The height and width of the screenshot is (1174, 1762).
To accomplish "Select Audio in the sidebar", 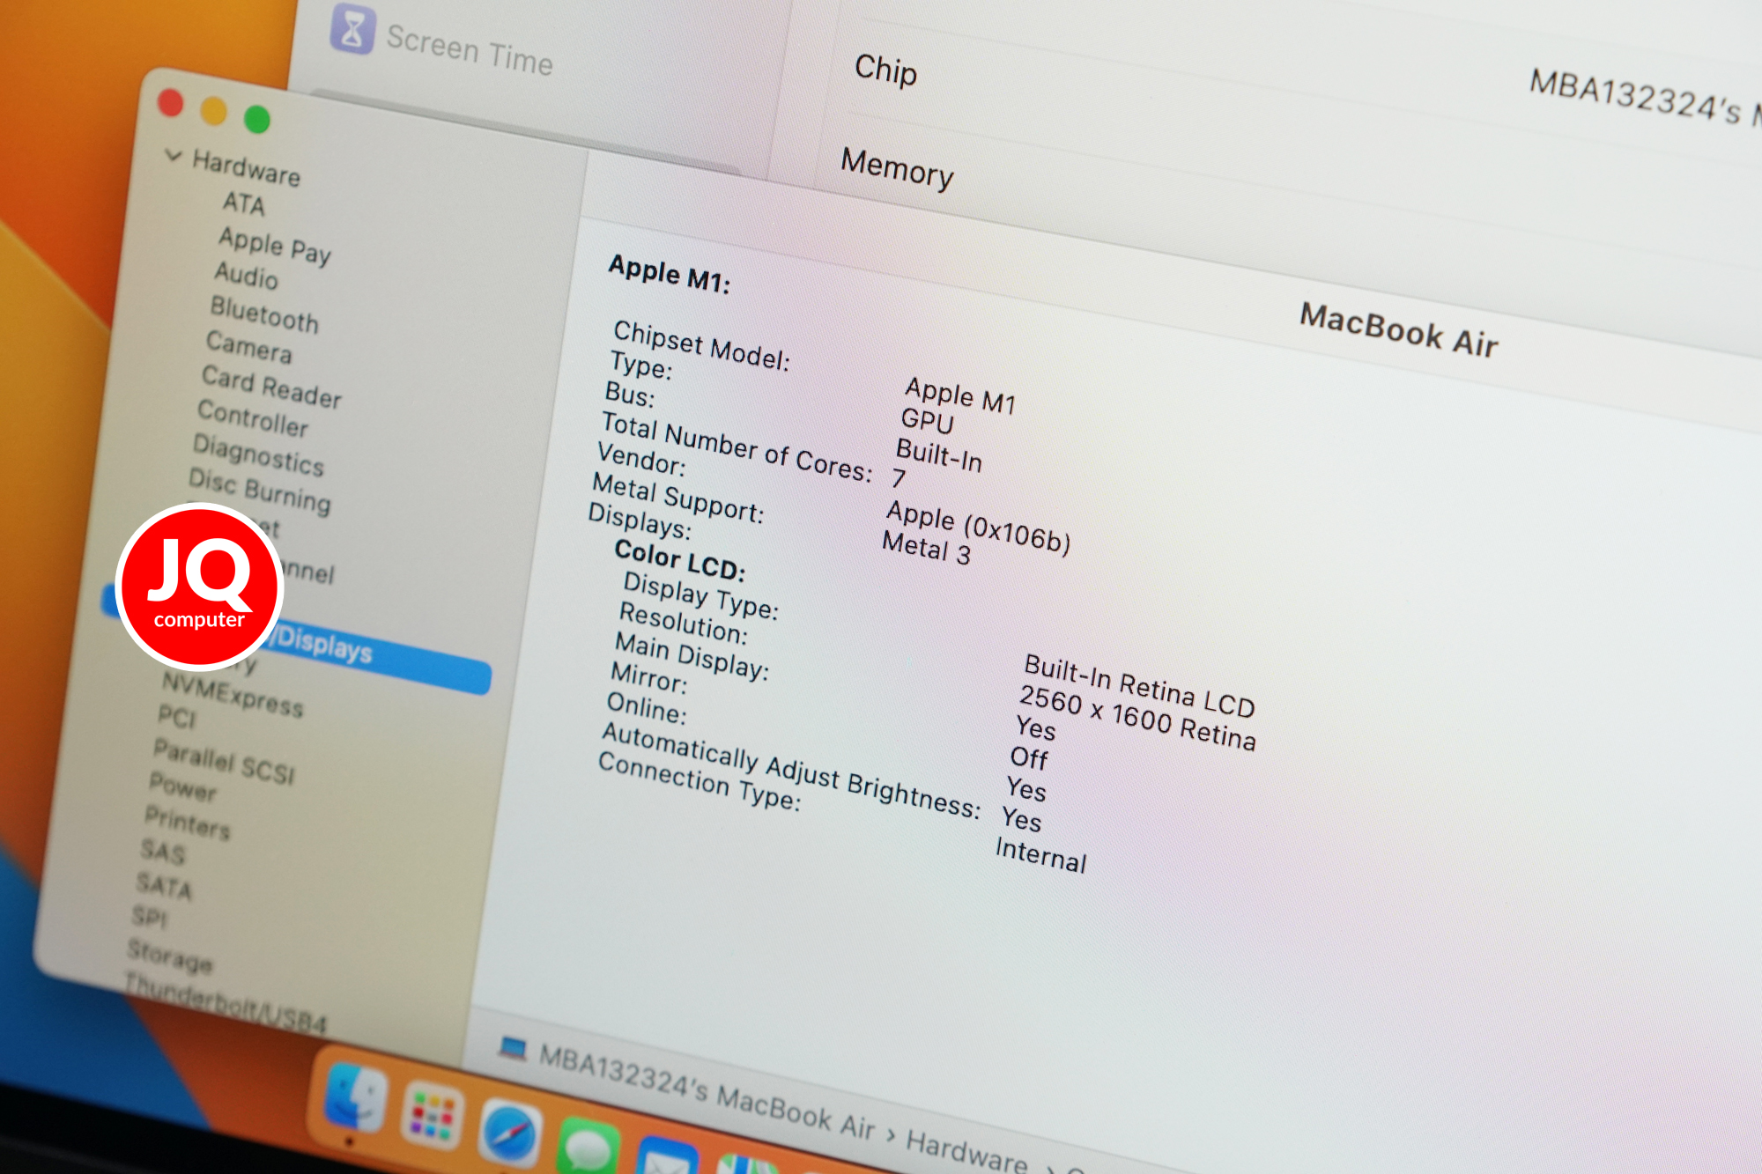I will point(246,276).
